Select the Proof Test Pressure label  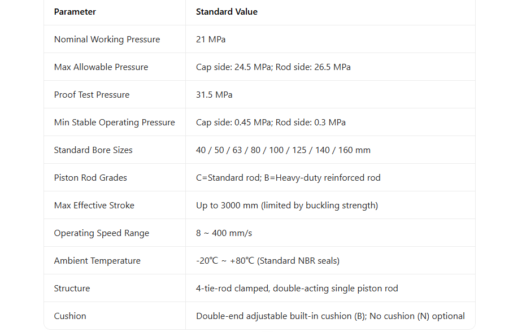92,95
